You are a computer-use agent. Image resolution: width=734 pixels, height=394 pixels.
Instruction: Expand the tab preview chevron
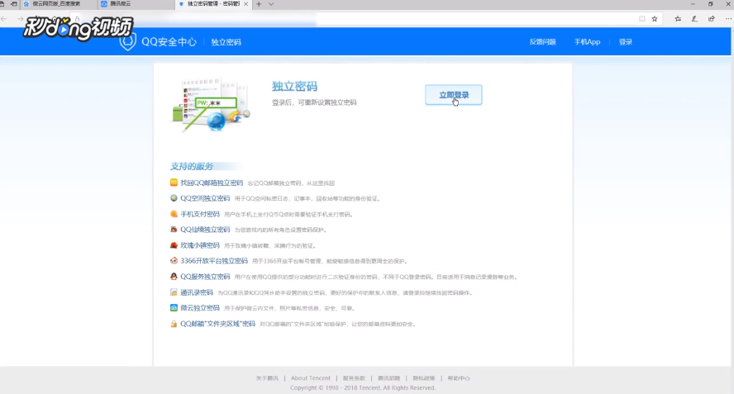point(271,4)
